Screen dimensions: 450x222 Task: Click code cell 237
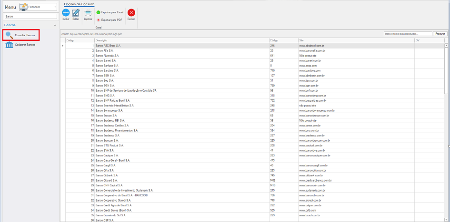pyautogui.click(x=283, y=135)
